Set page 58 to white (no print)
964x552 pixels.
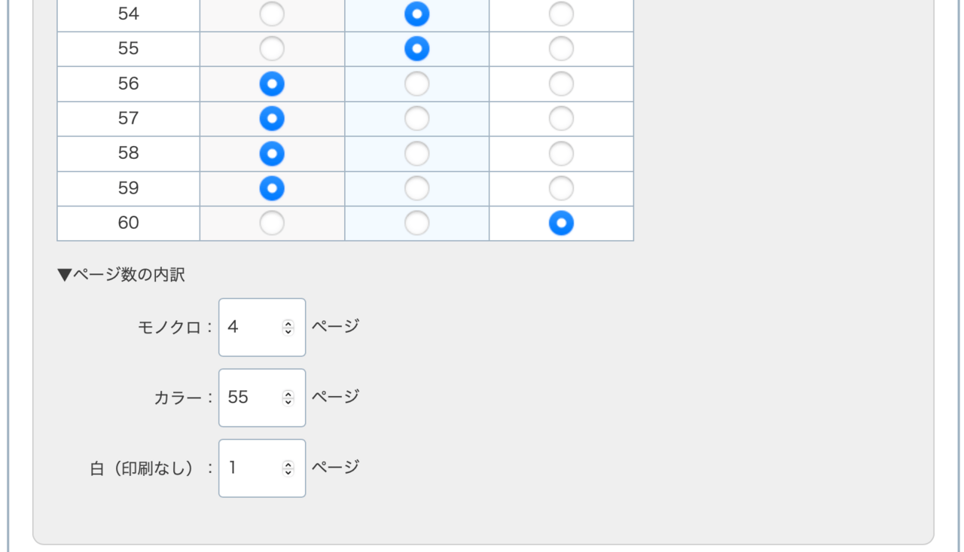pos(561,154)
